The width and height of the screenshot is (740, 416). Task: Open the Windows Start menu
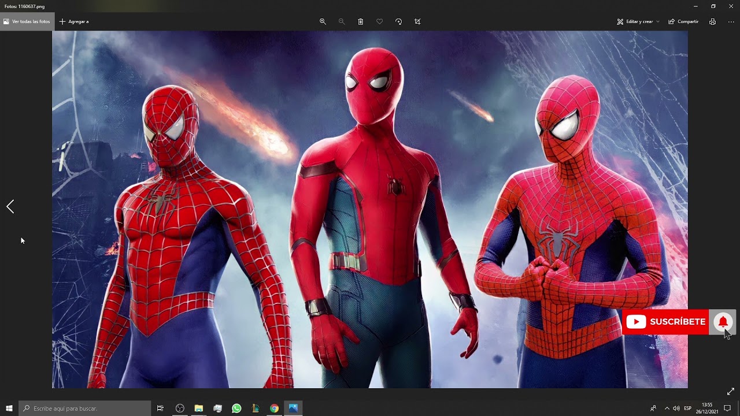[9, 408]
